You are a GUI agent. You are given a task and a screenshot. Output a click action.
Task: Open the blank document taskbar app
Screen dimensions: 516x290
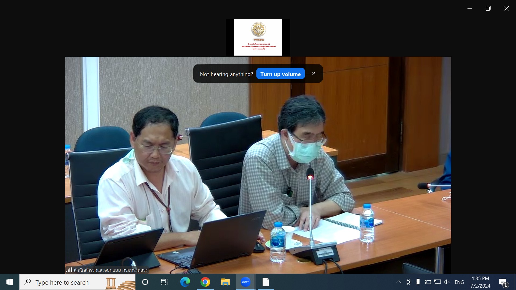(266, 282)
